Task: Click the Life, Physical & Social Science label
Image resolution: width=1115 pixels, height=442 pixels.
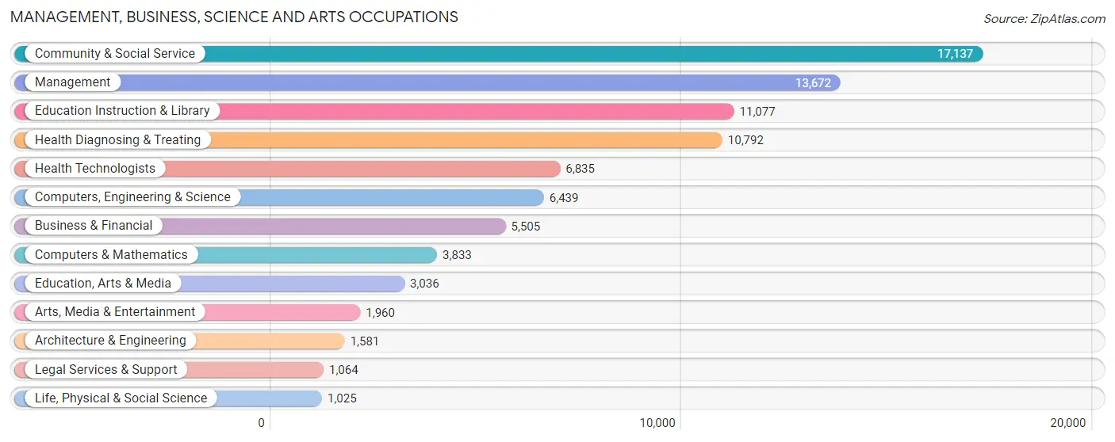Action: click(121, 398)
